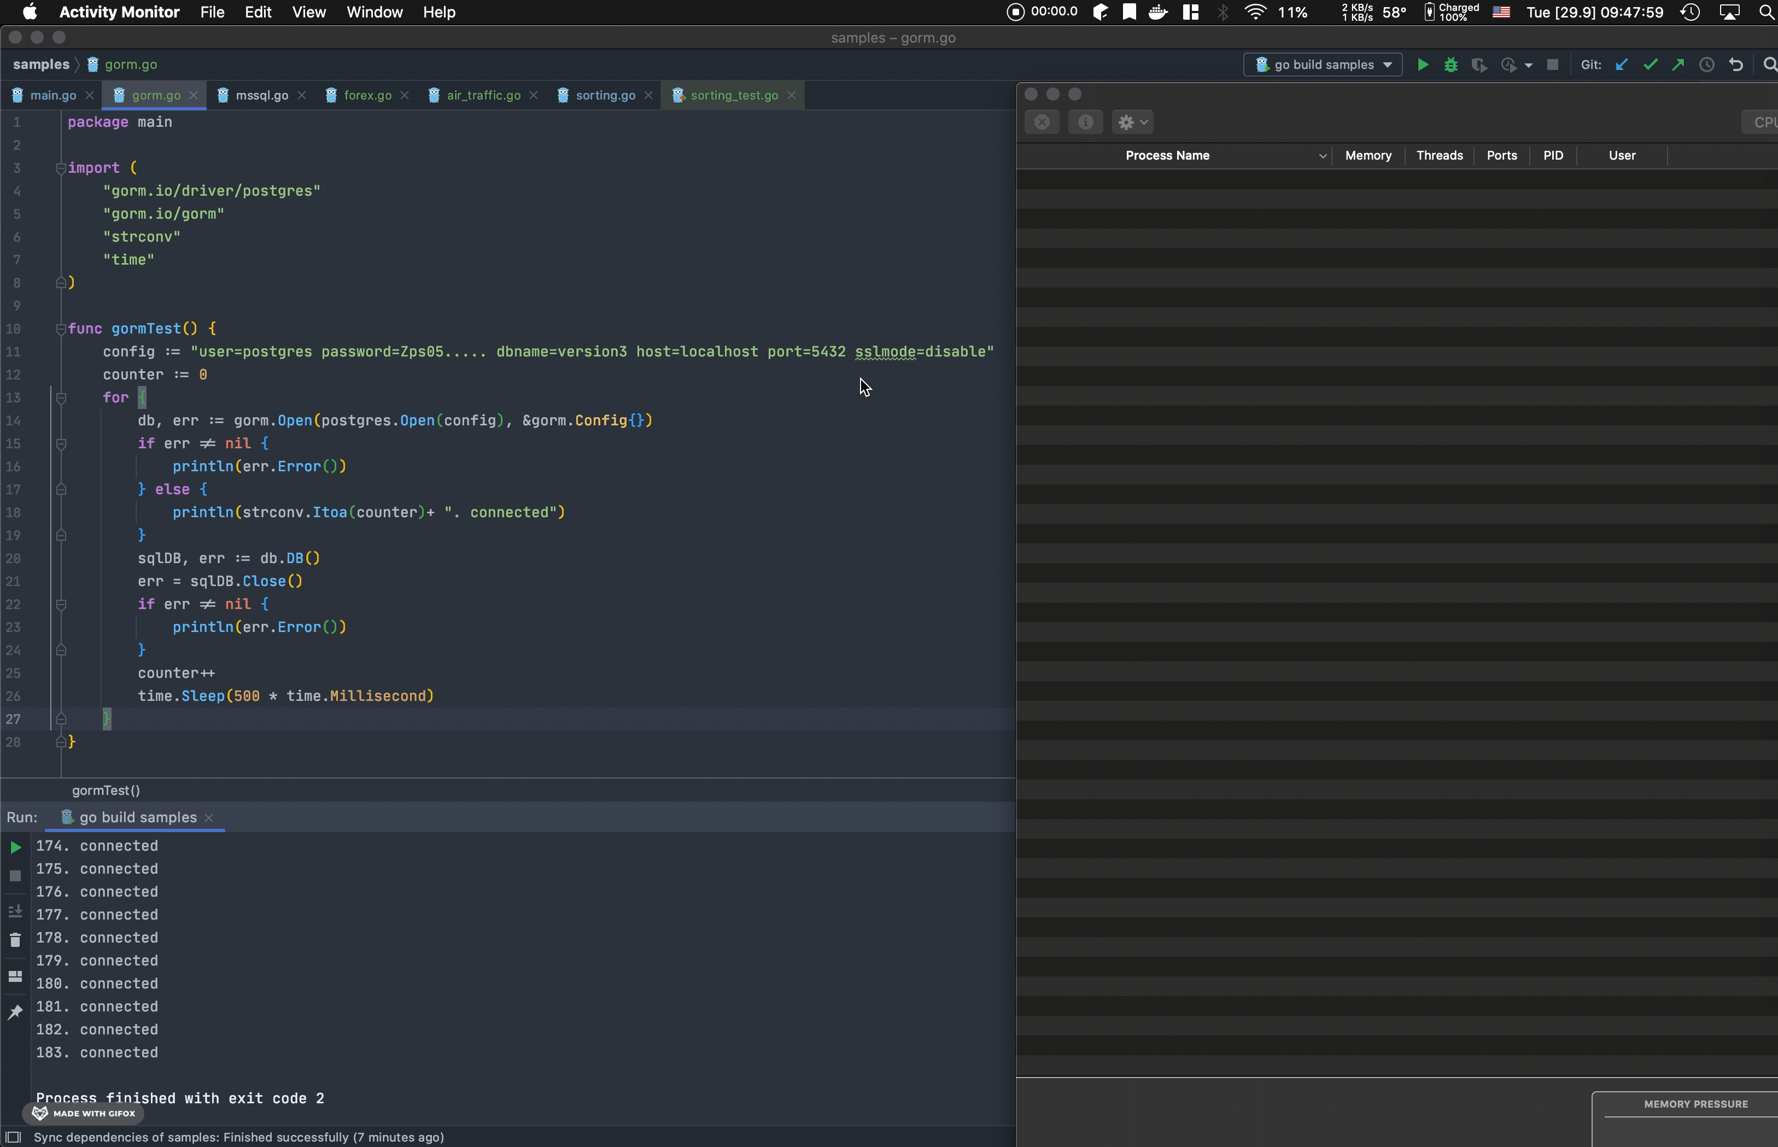Pin the Run tab

click(15, 1011)
